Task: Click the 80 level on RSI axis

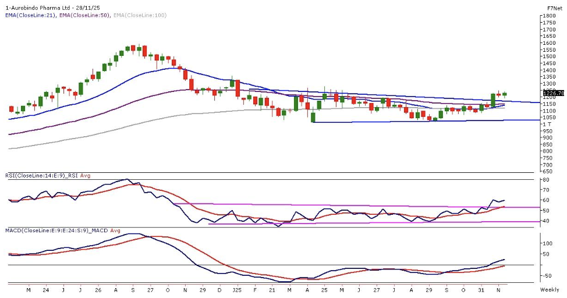Action: (x=546, y=180)
